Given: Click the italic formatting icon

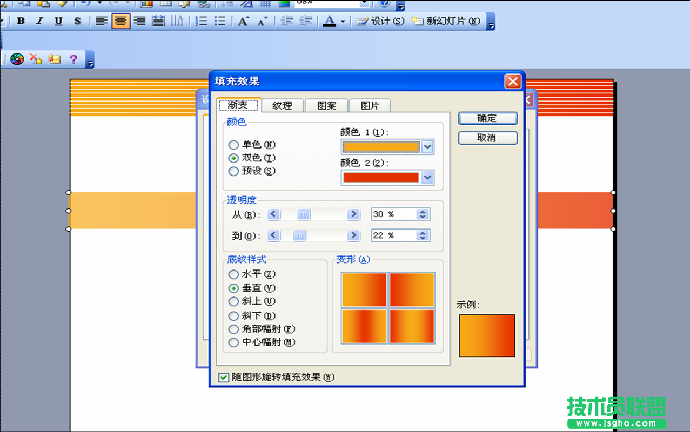Looking at the screenshot, I should pos(39,21).
